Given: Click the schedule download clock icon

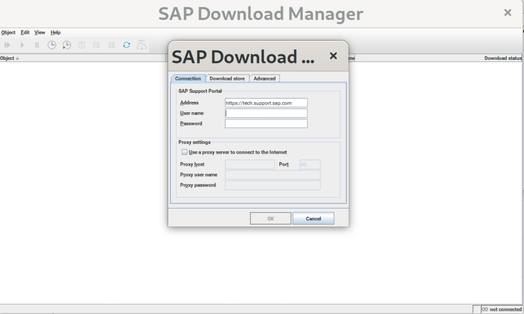Looking at the screenshot, I should tap(52, 45).
